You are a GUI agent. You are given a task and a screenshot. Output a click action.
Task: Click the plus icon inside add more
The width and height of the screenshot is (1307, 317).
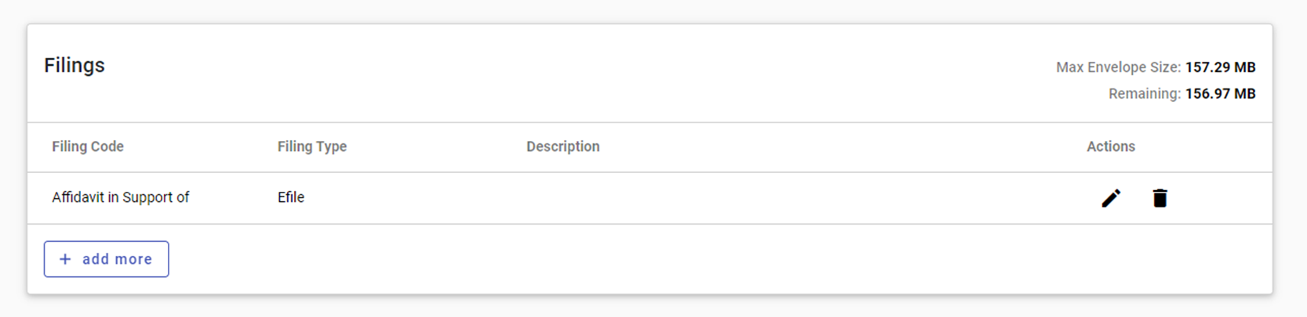[x=65, y=259]
